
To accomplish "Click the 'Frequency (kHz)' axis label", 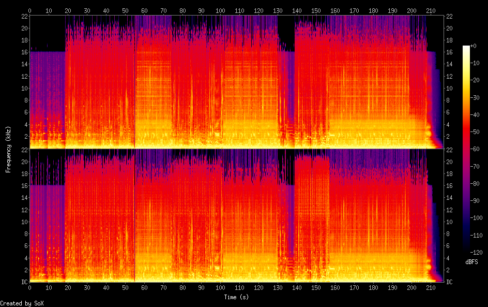I will [x=8, y=149].
